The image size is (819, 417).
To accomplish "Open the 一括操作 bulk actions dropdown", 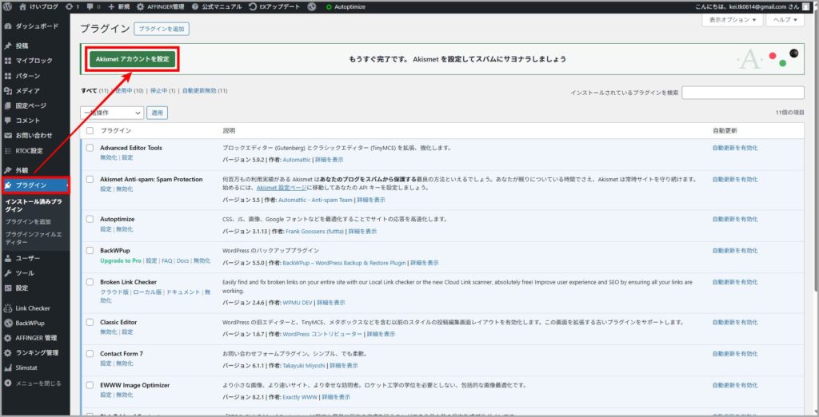I will click(x=112, y=113).
